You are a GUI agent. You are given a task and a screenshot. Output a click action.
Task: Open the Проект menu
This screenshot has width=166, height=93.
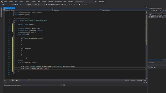point(21,2)
